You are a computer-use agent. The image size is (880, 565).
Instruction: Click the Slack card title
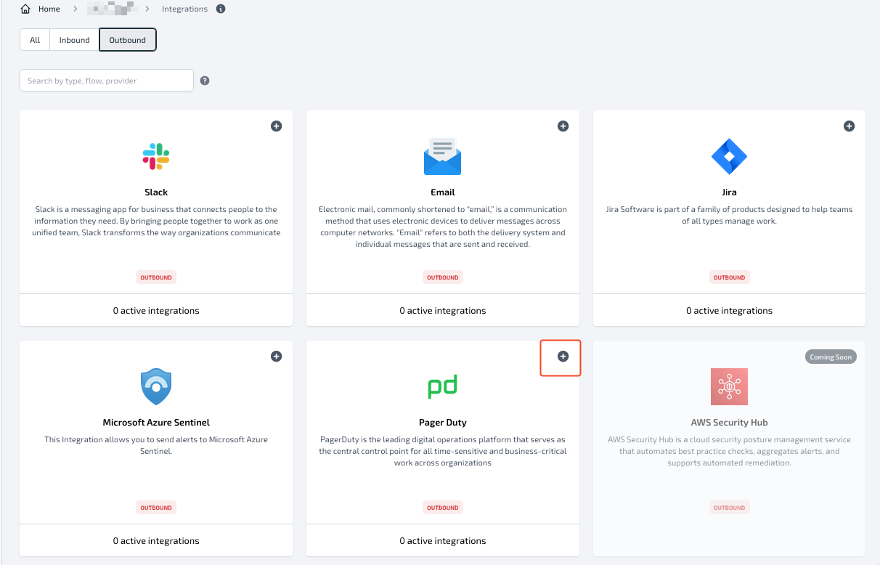coord(156,192)
